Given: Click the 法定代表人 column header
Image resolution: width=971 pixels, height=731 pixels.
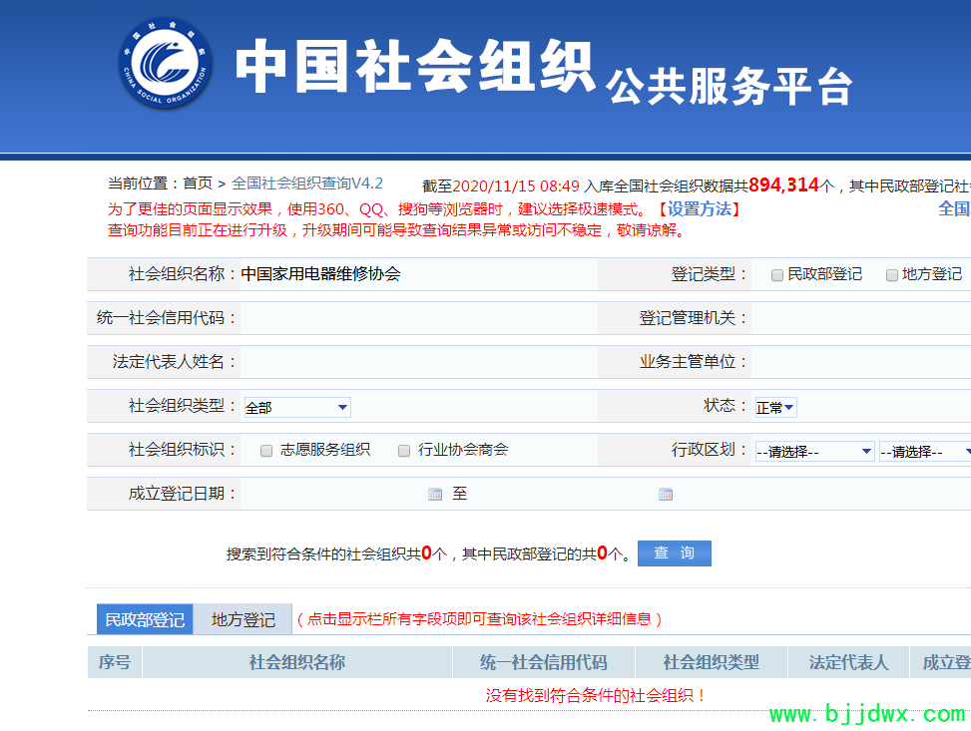Looking at the screenshot, I should [x=848, y=662].
